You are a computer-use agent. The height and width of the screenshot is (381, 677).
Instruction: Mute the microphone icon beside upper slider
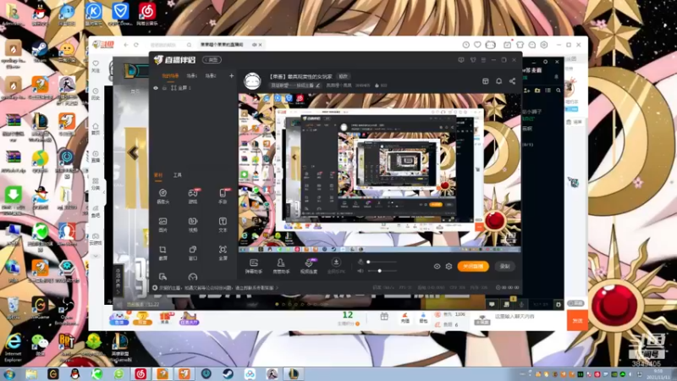[x=361, y=262]
